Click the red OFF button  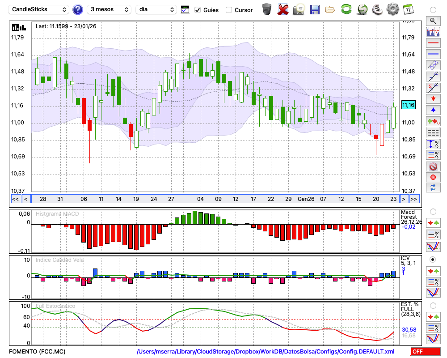pos(425,352)
